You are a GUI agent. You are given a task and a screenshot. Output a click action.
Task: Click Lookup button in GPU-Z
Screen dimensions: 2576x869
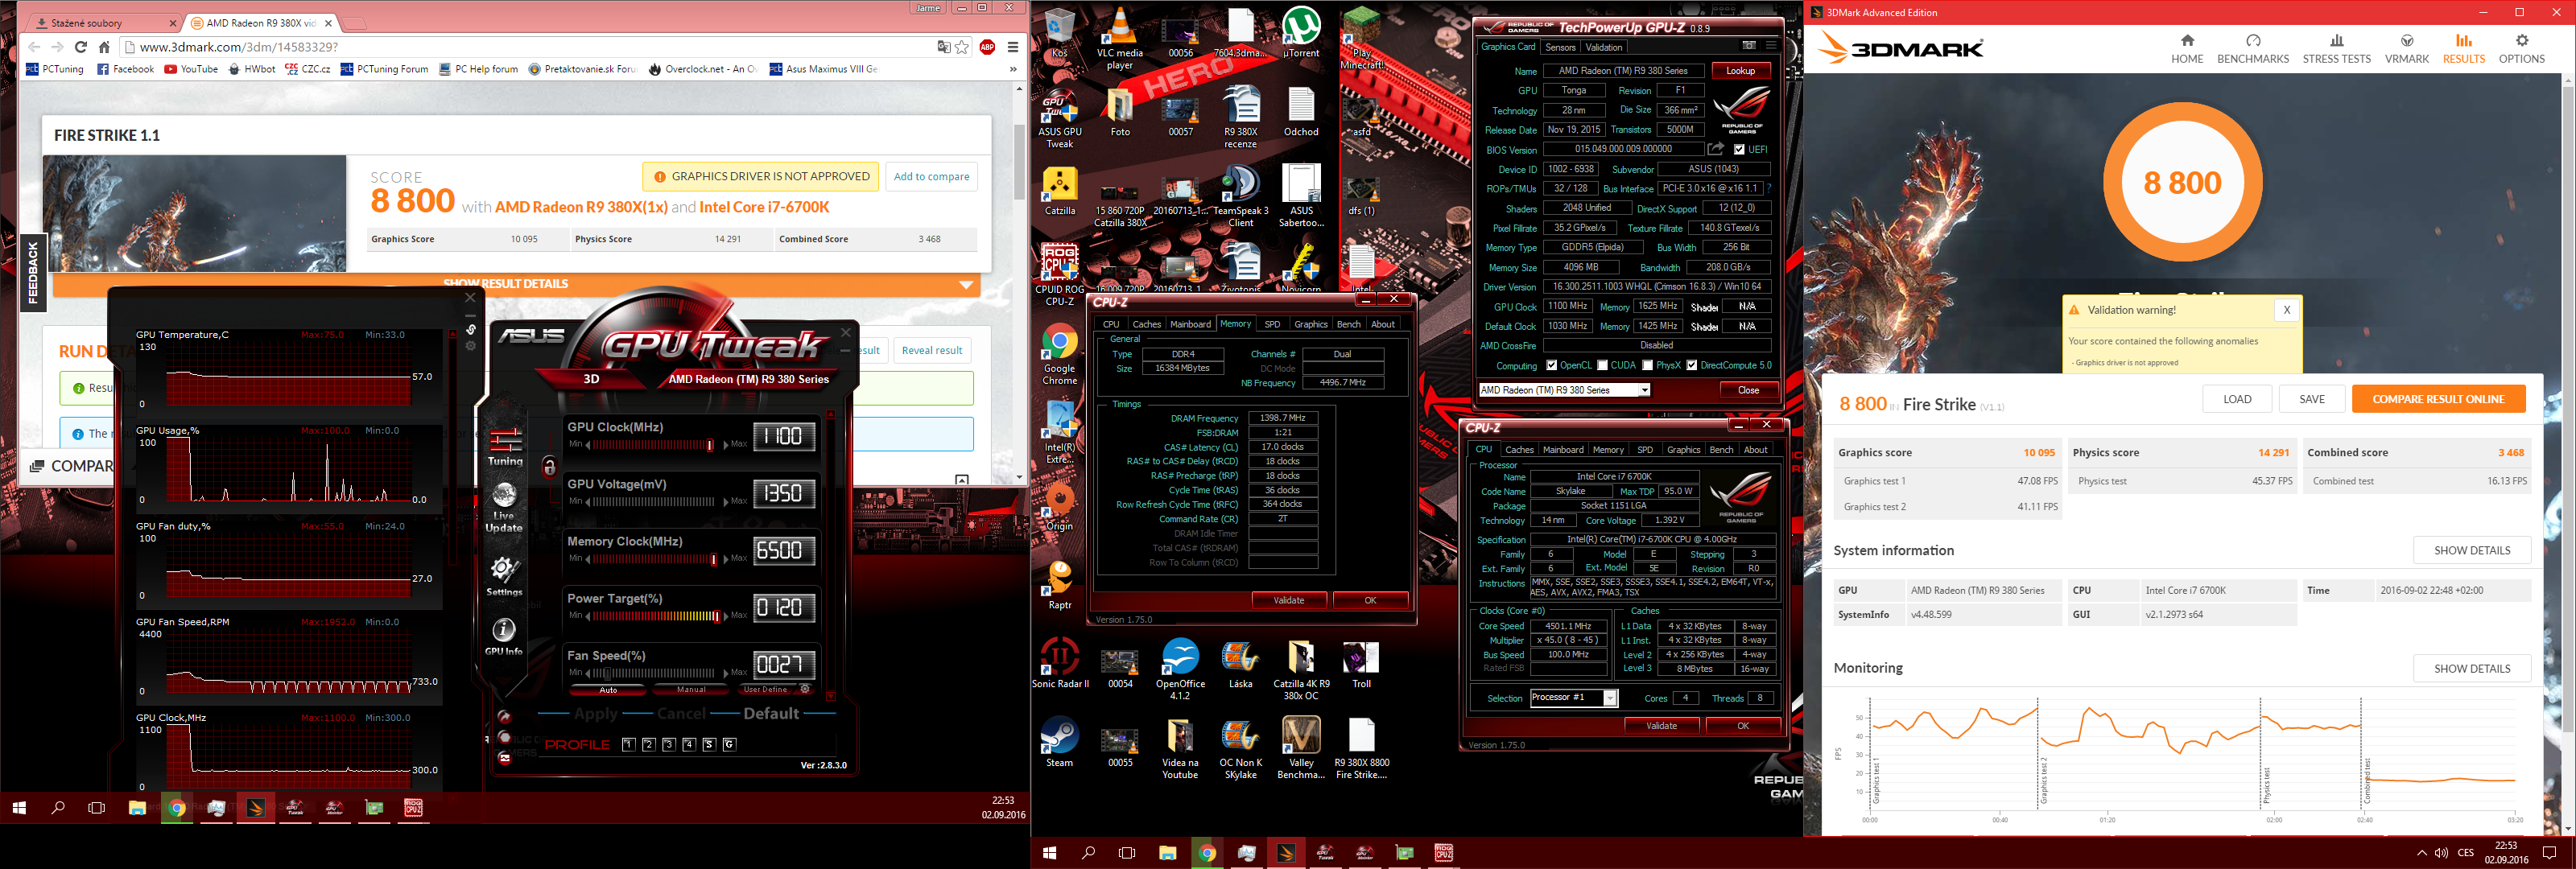1740,71
